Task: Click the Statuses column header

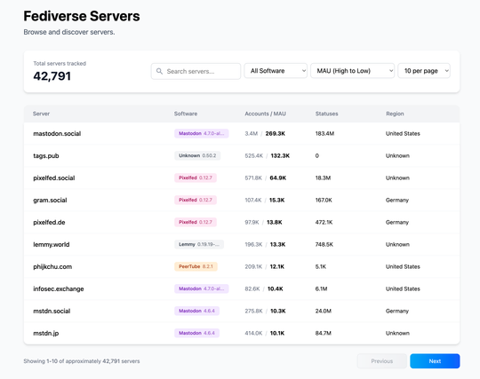Action: (326, 114)
